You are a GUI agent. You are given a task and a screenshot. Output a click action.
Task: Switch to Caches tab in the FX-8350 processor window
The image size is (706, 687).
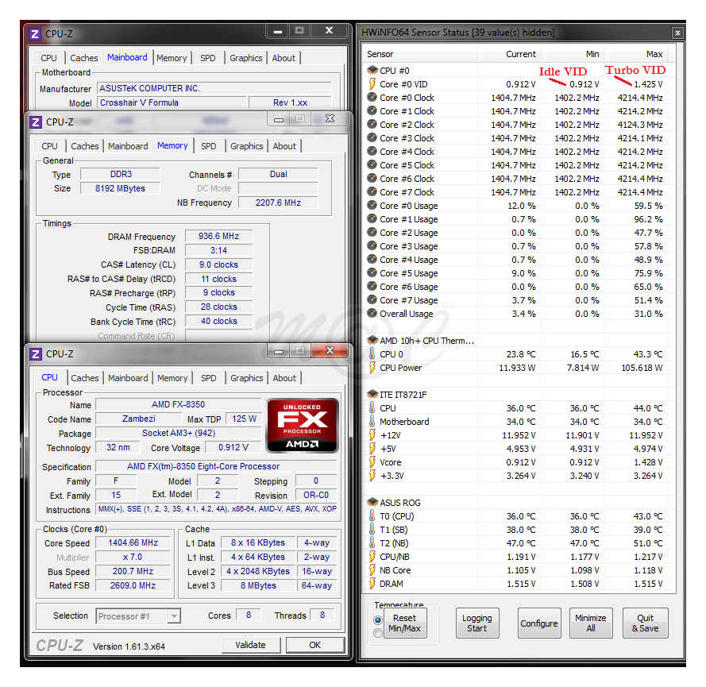pyautogui.click(x=85, y=378)
